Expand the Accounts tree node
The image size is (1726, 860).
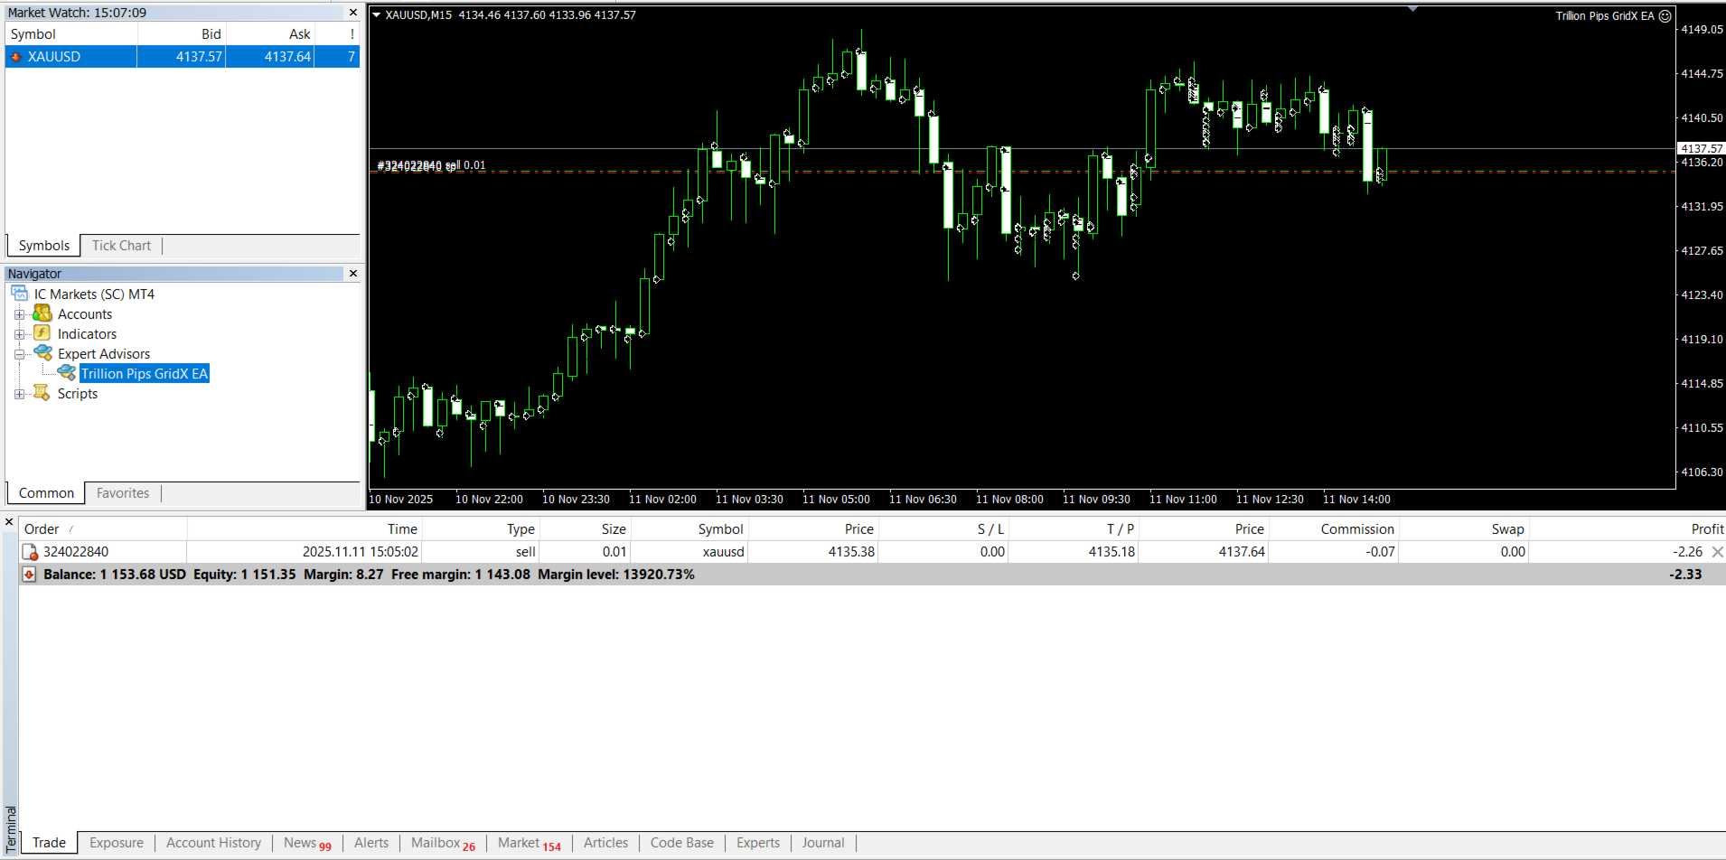pyautogui.click(x=19, y=314)
